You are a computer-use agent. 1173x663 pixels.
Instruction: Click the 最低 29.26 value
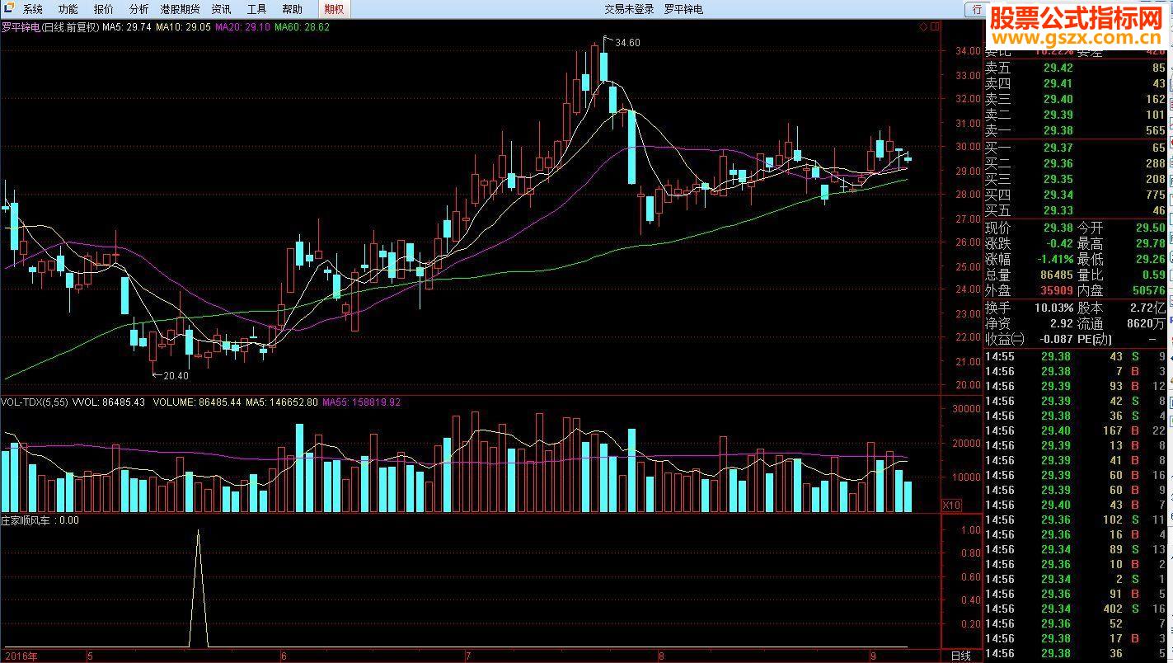1151,260
